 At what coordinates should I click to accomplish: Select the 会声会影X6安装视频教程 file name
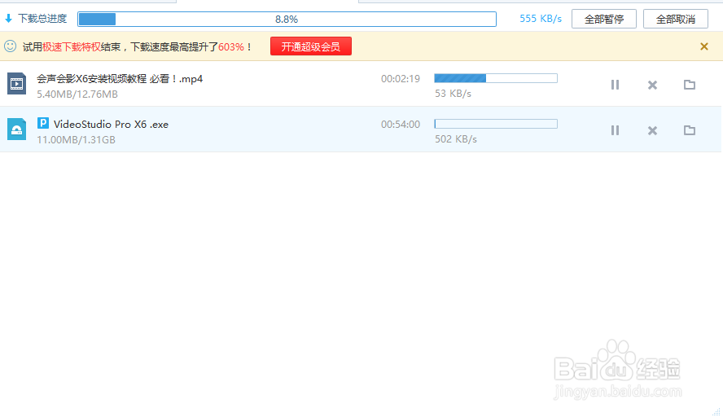120,78
